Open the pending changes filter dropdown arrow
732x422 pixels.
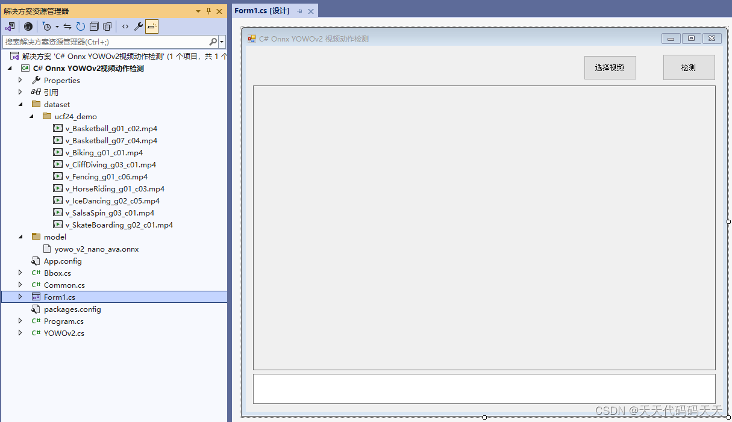click(x=57, y=26)
